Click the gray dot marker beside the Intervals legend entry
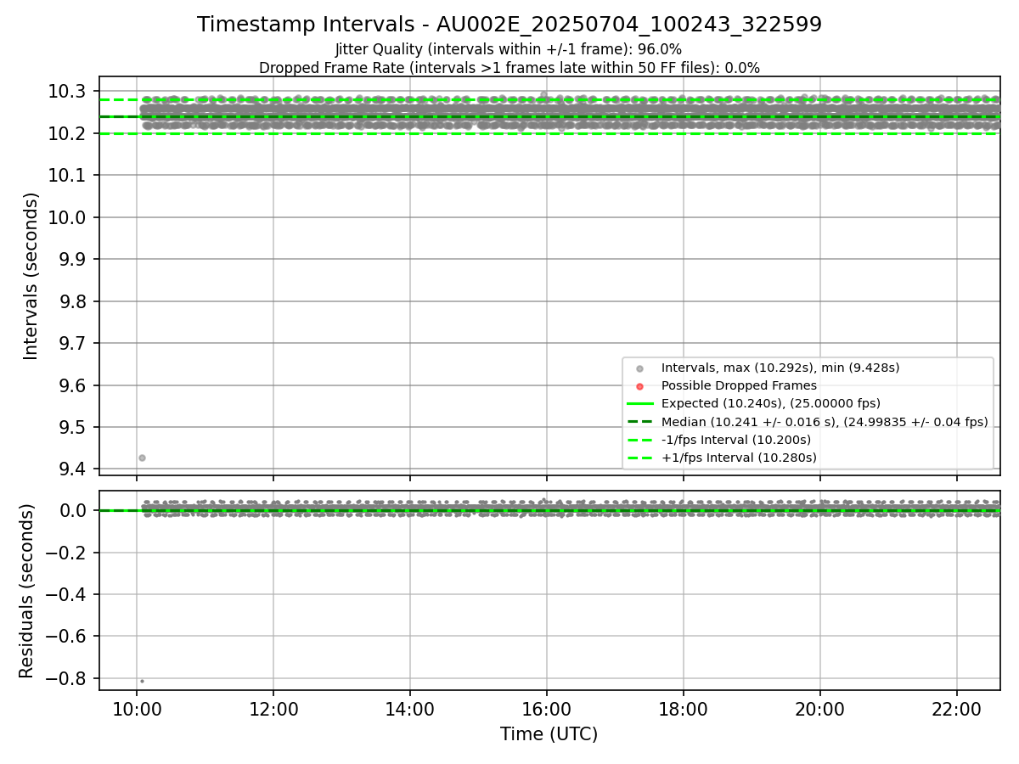 pyautogui.click(x=639, y=368)
